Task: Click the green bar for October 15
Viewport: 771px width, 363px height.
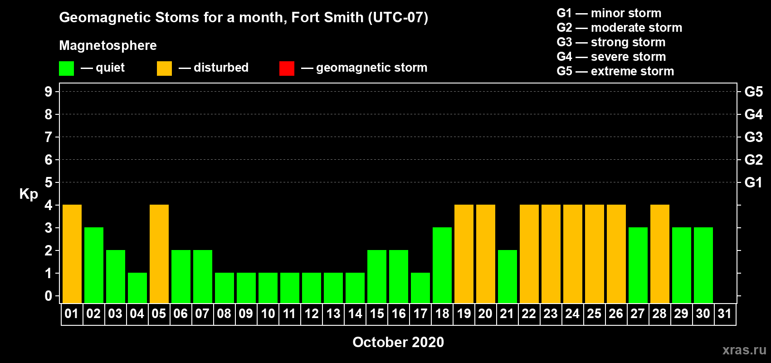Action: [377, 276]
